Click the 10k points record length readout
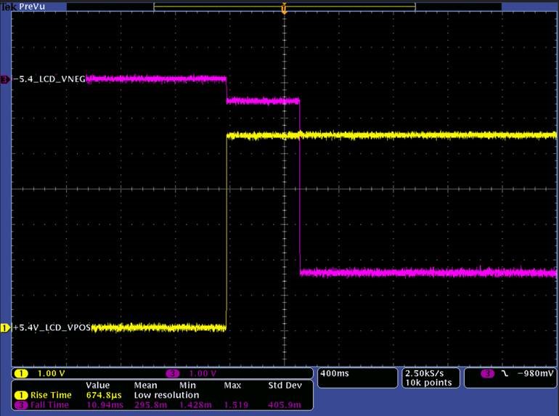 tap(428, 383)
